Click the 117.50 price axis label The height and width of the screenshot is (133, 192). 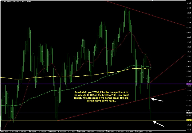[189, 57]
